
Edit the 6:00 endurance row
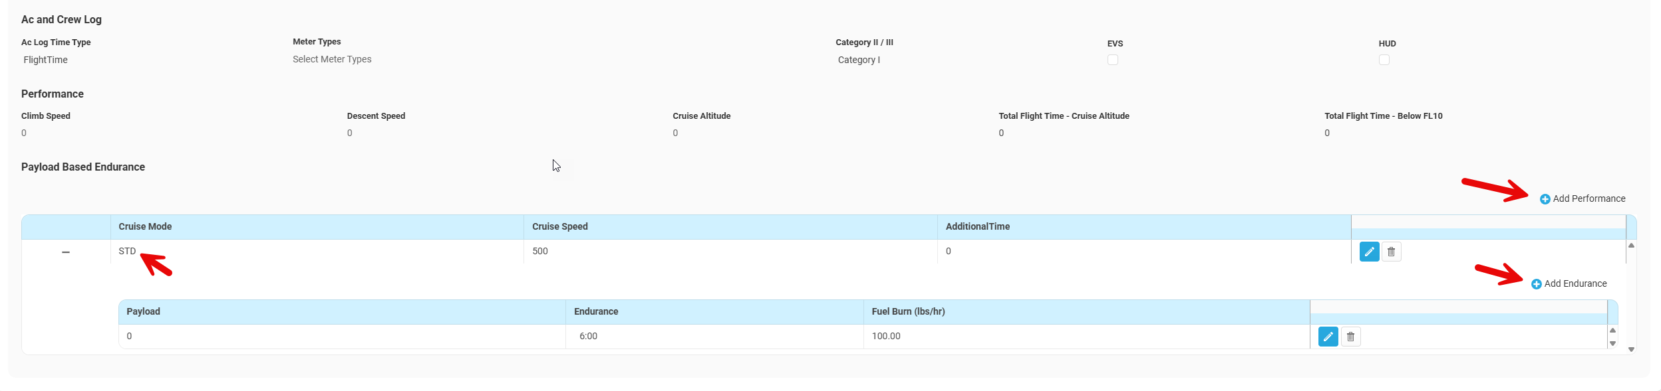[x=1328, y=337]
